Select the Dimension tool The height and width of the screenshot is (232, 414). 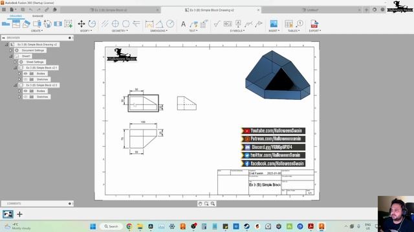[149, 24]
